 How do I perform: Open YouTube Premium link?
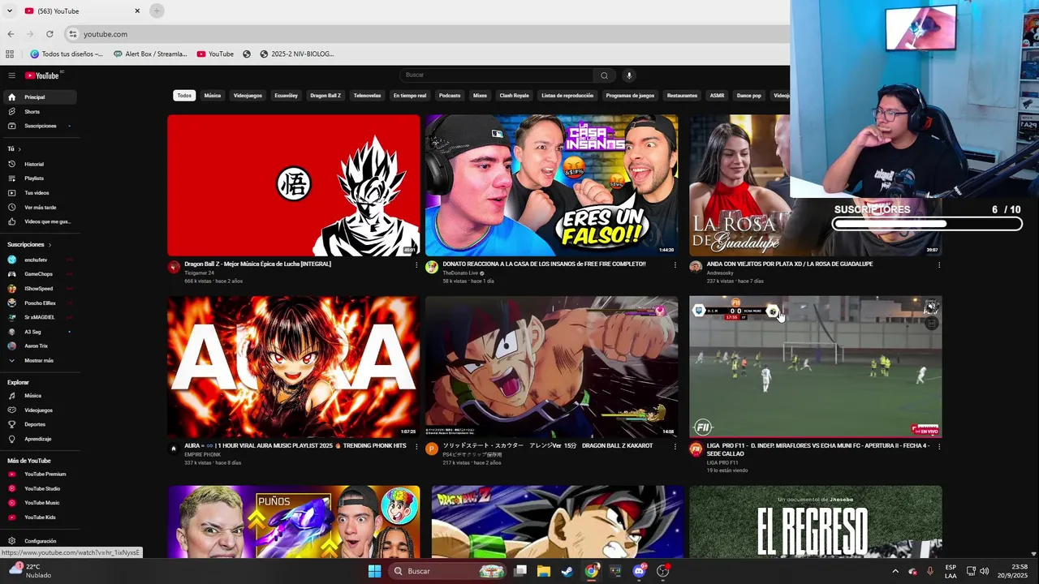pyautogui.click(x=39, y=474)
